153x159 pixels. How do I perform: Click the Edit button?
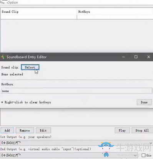point(43,130)
